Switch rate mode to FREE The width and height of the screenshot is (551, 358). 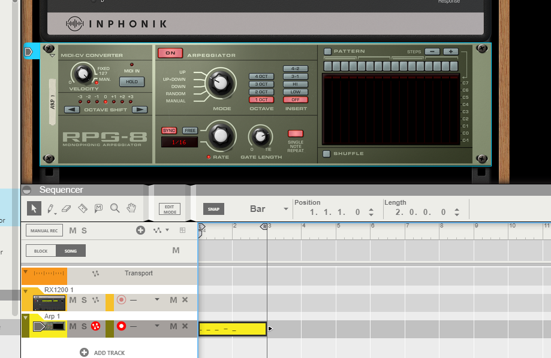(x=190, y=131)
